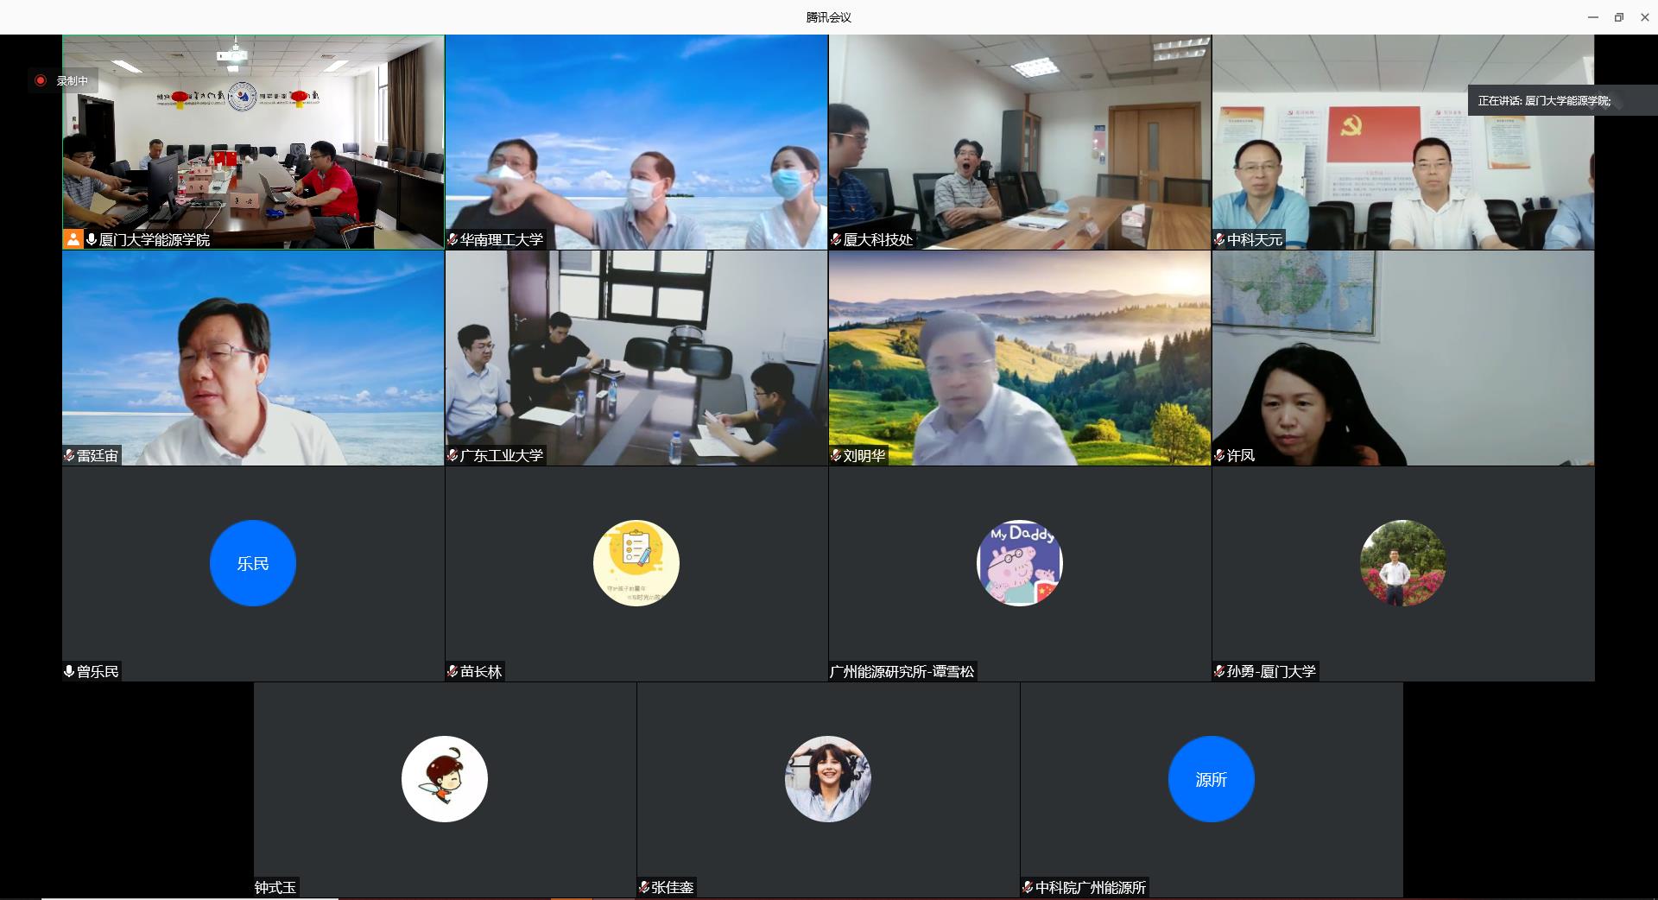This screenshot has height=900, width=1658.
Task: Select the 厦门大学能源学院 video tile
Action: click(253, 143)
